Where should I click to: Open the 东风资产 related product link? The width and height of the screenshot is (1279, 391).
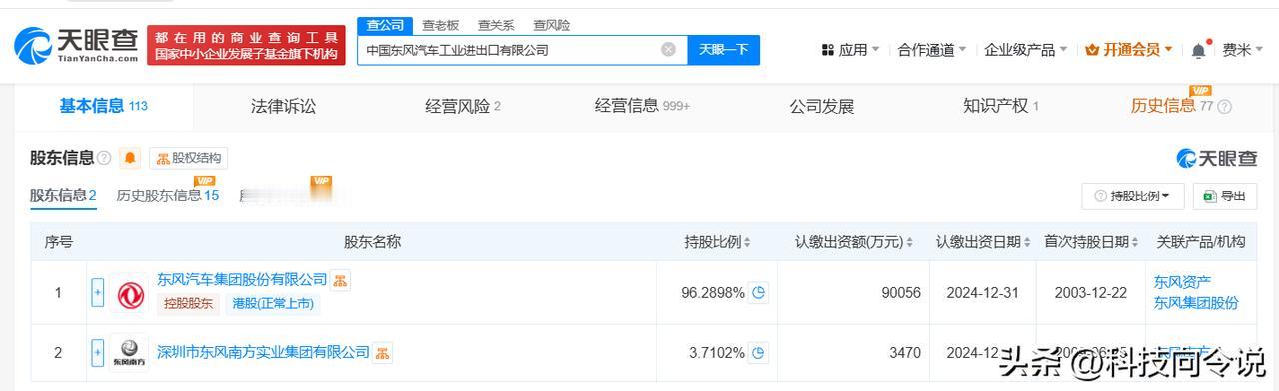click(x=1183, y=282)
